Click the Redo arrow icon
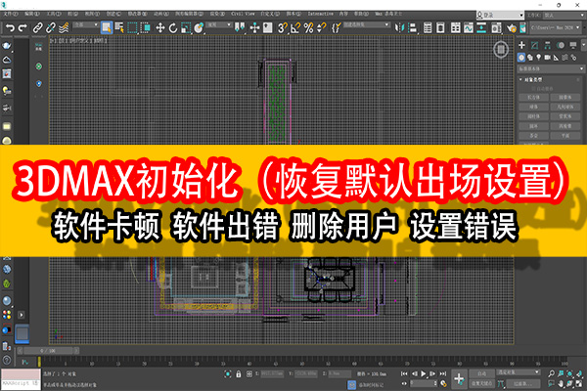587x391 pixels. [23, 27]
